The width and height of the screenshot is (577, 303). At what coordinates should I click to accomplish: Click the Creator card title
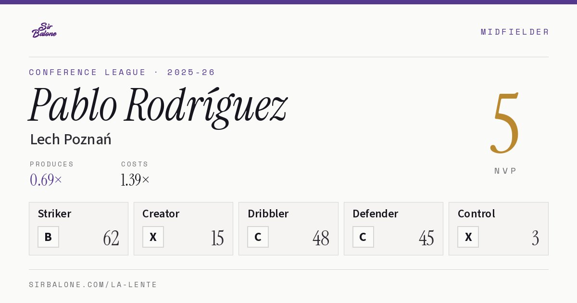[161, 214]
